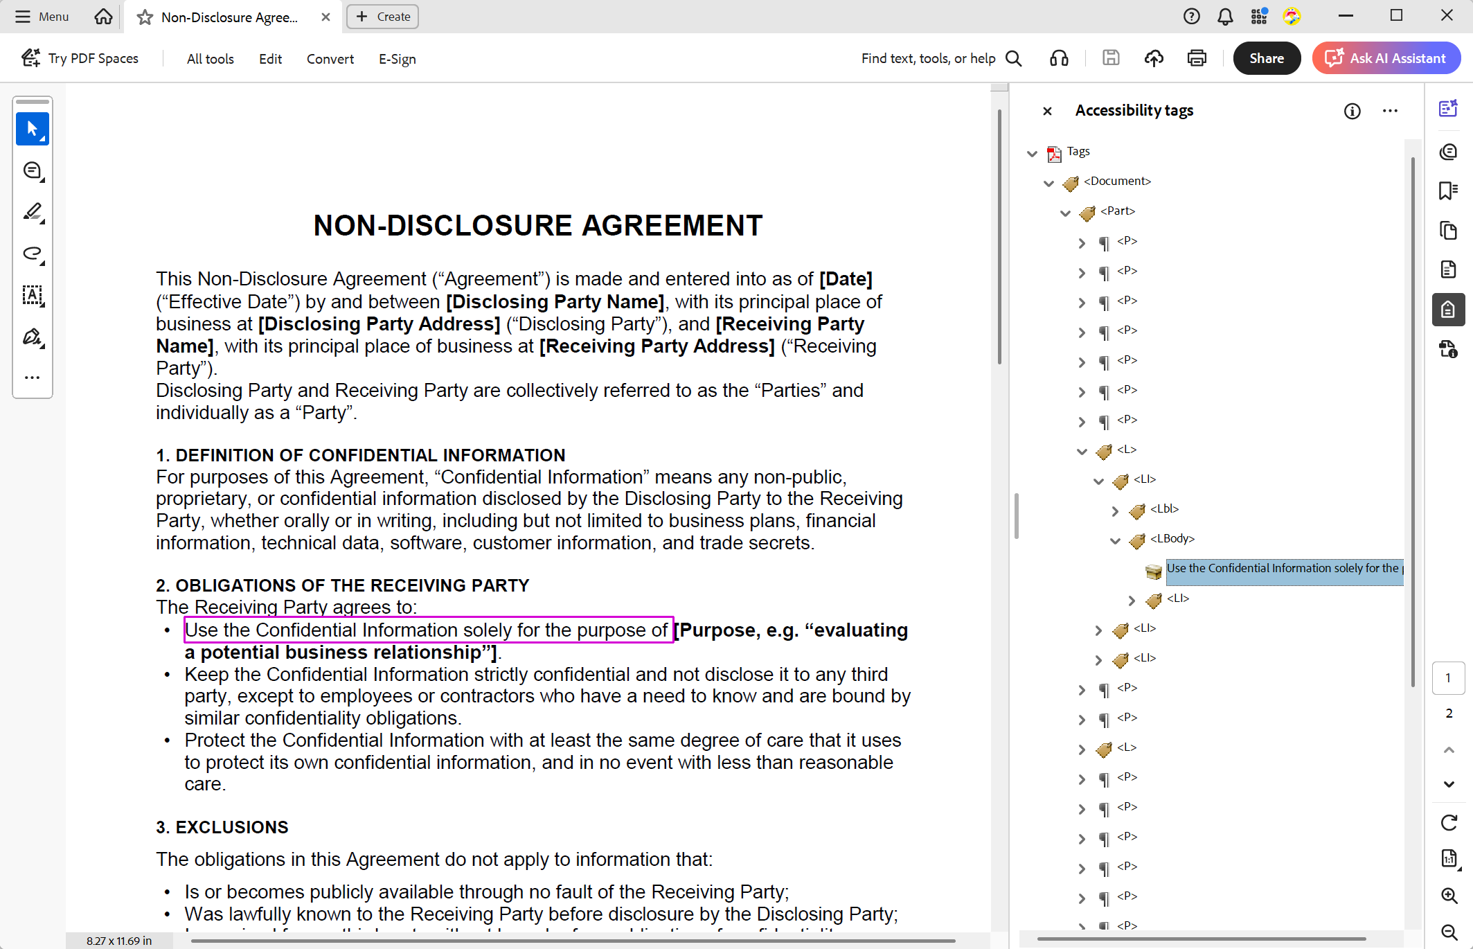Open the Add Comment tool
Screen dimensions: 1473x949
(x=32, y=170)
